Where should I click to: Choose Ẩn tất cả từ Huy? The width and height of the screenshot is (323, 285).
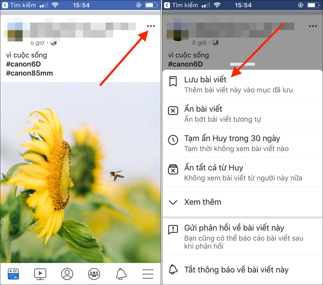[x=214, y=168]
